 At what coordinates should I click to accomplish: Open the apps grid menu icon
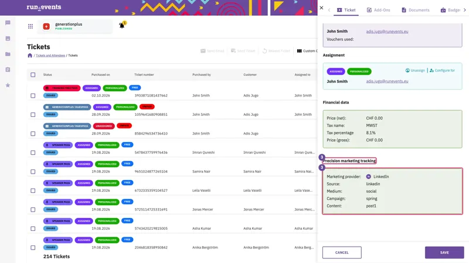(30, 26)
